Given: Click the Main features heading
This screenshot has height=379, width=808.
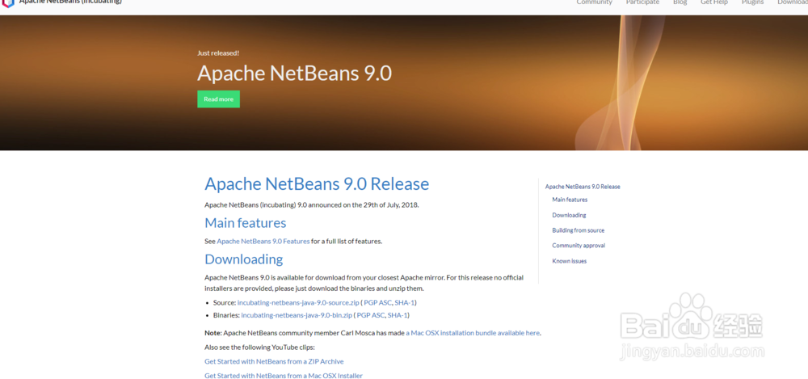Looking at the screenshot, I should point(246,223).
